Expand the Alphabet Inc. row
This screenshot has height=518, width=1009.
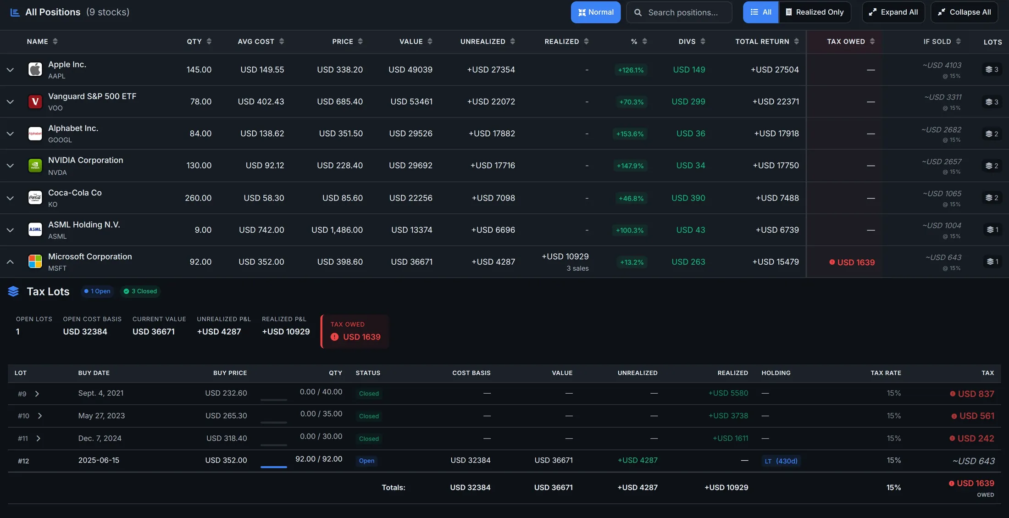(10, 134)
